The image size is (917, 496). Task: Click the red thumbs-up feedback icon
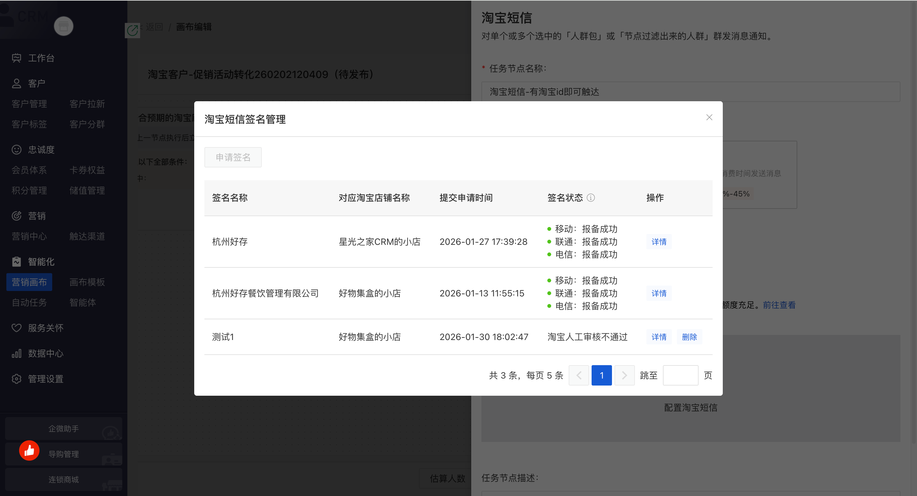point(29,450)
